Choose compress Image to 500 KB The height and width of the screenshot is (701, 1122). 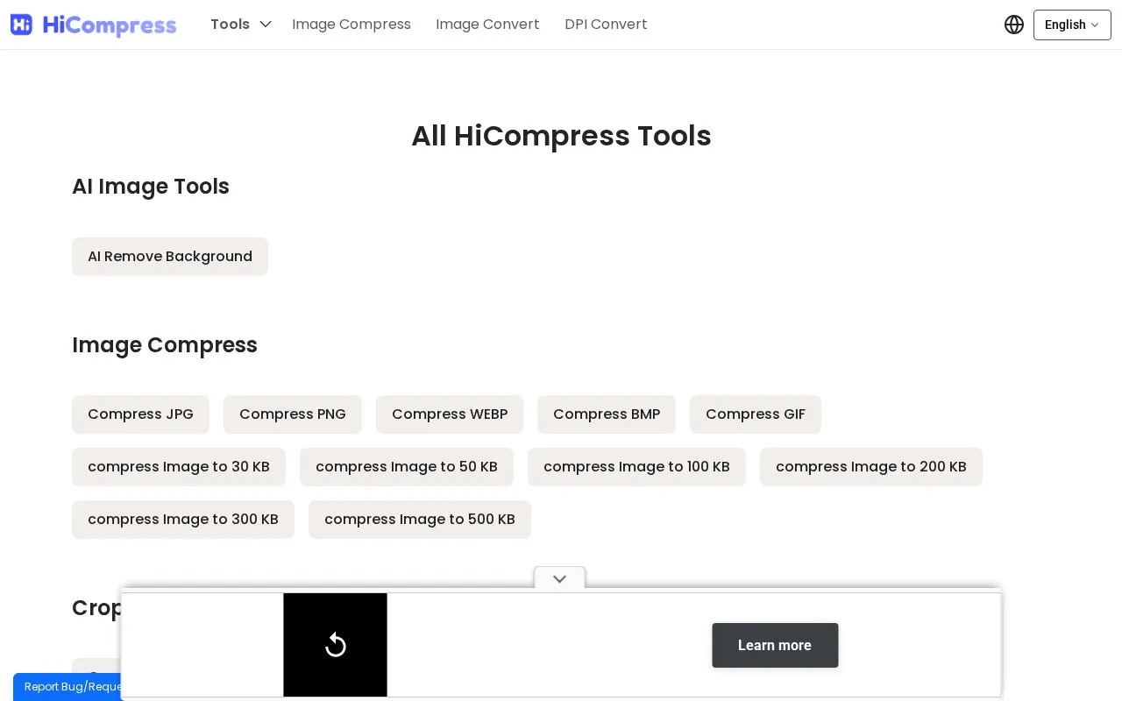[x=420, y=520]
